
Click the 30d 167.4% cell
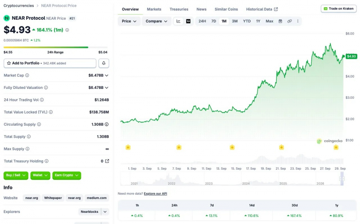pos(295,216)
